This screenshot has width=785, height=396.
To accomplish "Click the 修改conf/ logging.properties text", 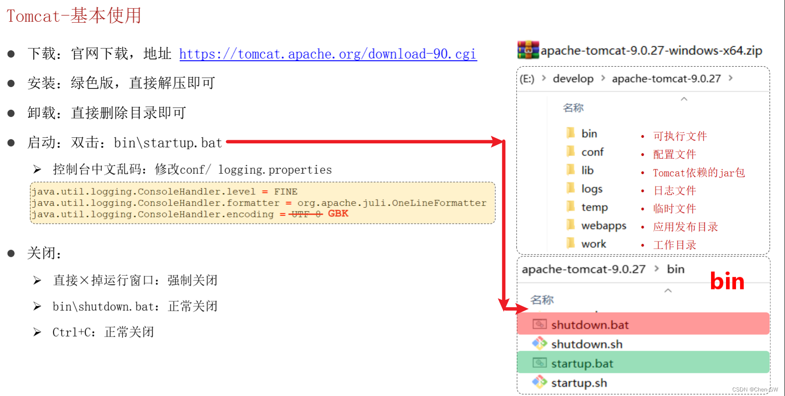I will [x=243, y=170].
